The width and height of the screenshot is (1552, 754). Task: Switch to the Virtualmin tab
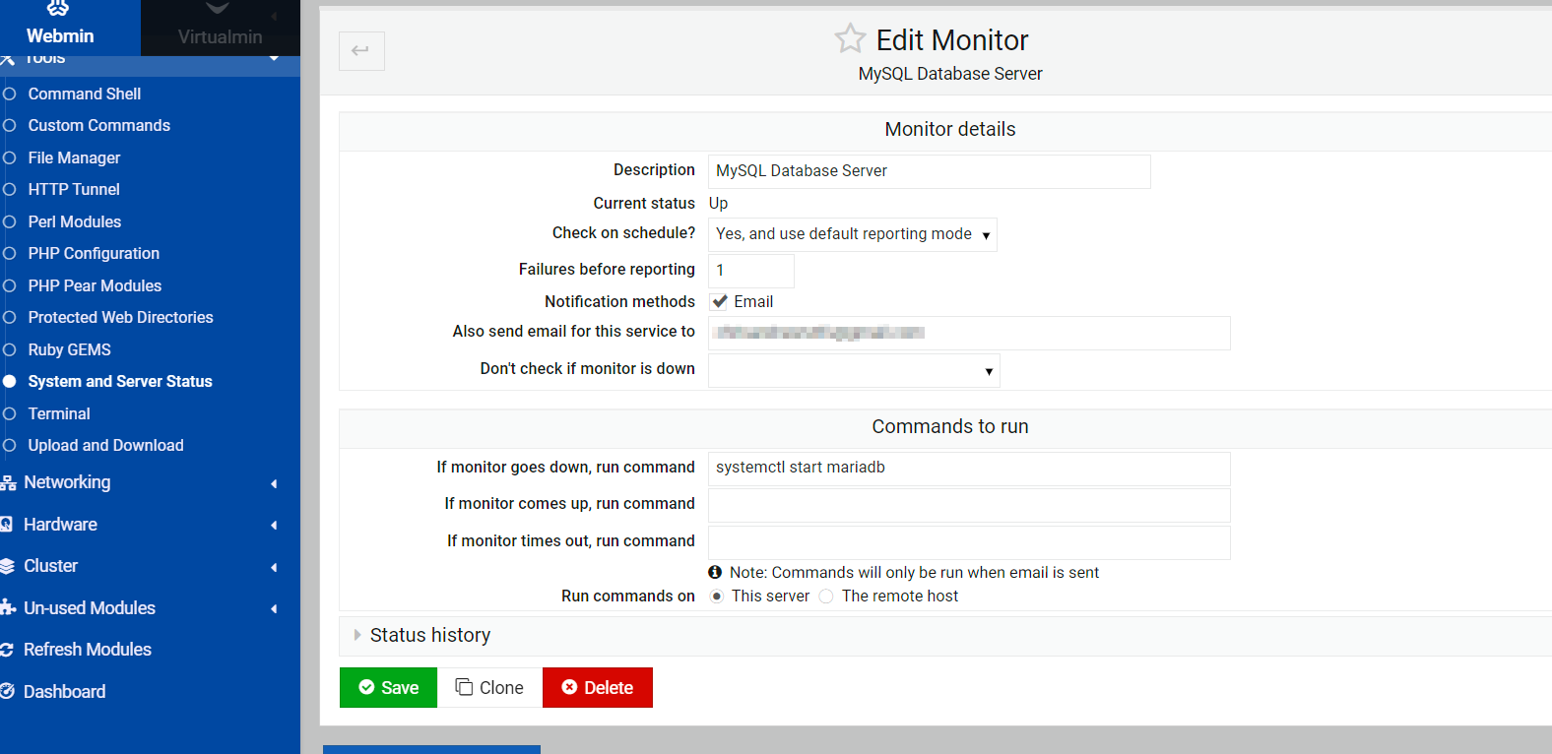pyautogui.click(x=221, y=28)
